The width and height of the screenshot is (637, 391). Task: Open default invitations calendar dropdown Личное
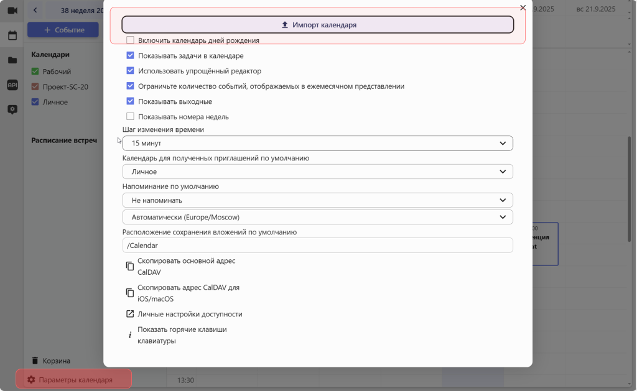point(317,172)
